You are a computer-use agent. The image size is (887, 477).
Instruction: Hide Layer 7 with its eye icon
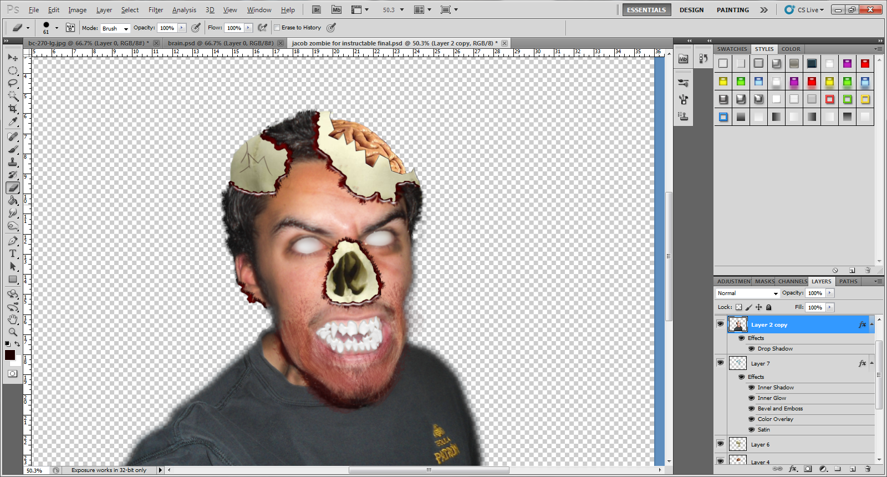point(720,363)
